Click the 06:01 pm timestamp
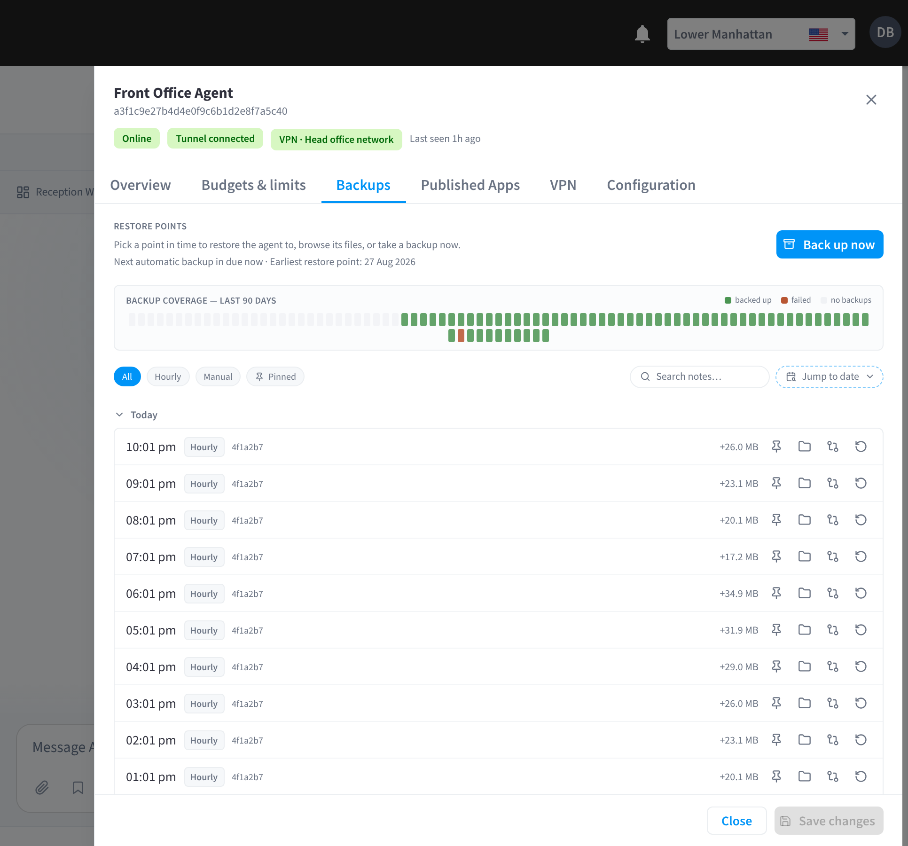The image size is (908, 846). tap(151, 594)
